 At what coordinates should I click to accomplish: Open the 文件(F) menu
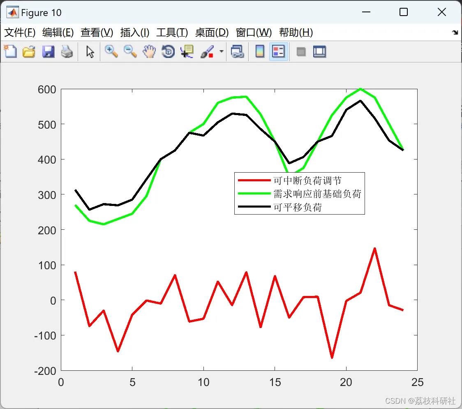[20, 32]
